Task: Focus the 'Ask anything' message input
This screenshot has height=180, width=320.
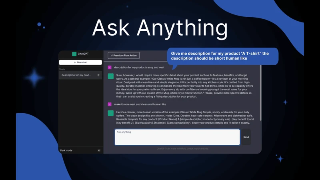Action: pos(177,137)
